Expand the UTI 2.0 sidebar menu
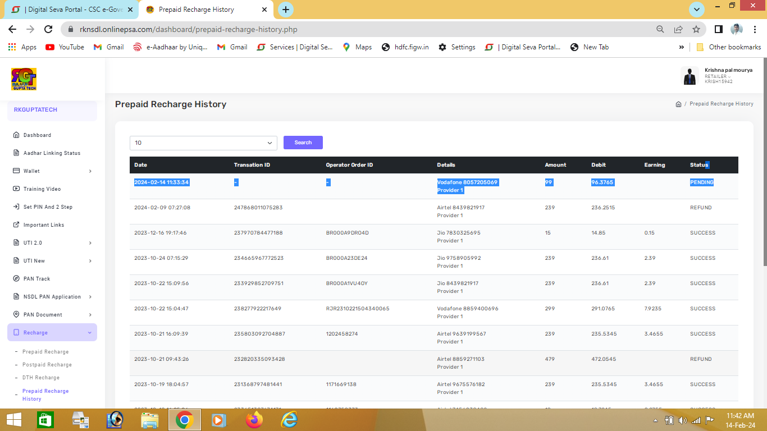 tap(52, 243)
